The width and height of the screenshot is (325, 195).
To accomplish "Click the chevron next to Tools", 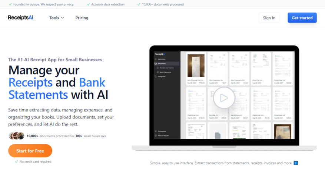I will point(62,18).
